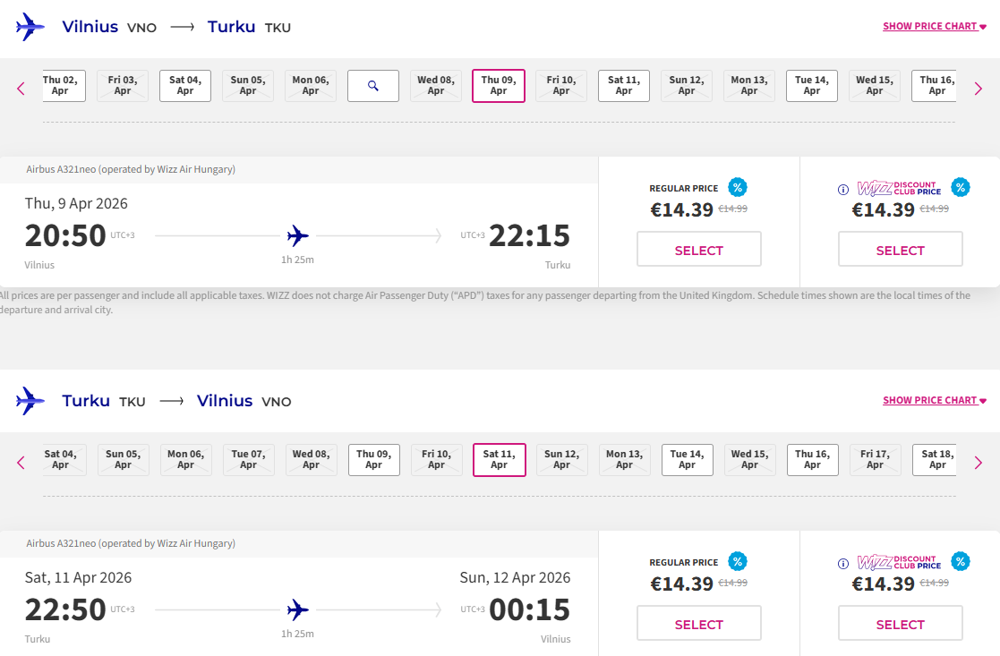Go to next dates for Vilnius–Turku flight

tap(978, 88)
